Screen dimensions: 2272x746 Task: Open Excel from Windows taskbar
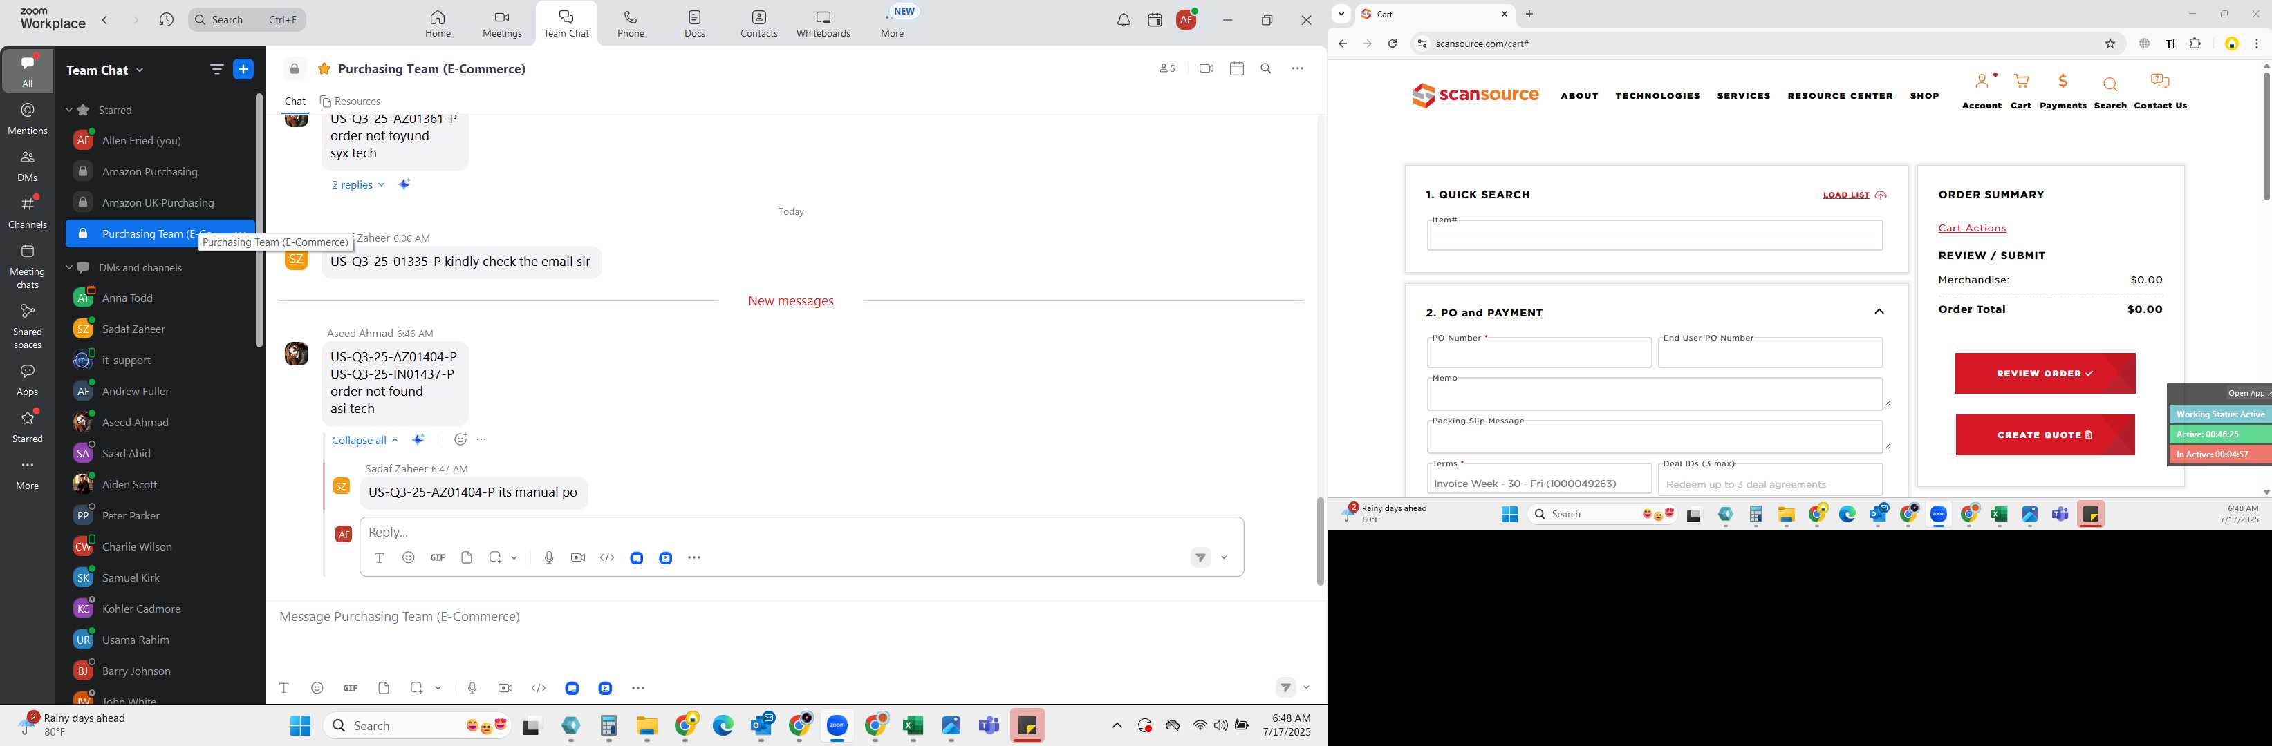coord(912,726)
